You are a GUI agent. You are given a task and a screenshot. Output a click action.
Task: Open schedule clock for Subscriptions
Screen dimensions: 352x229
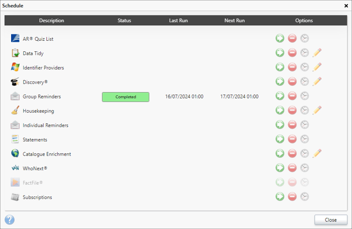click(304, 197)
